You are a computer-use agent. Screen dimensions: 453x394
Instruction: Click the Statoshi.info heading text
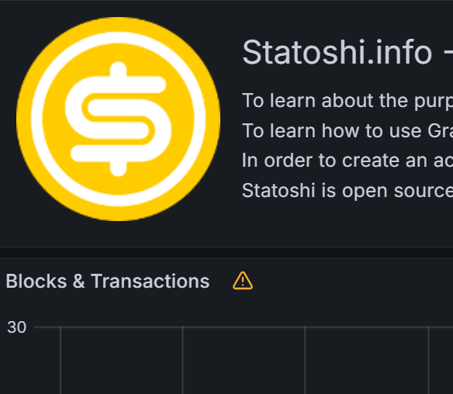337,53
